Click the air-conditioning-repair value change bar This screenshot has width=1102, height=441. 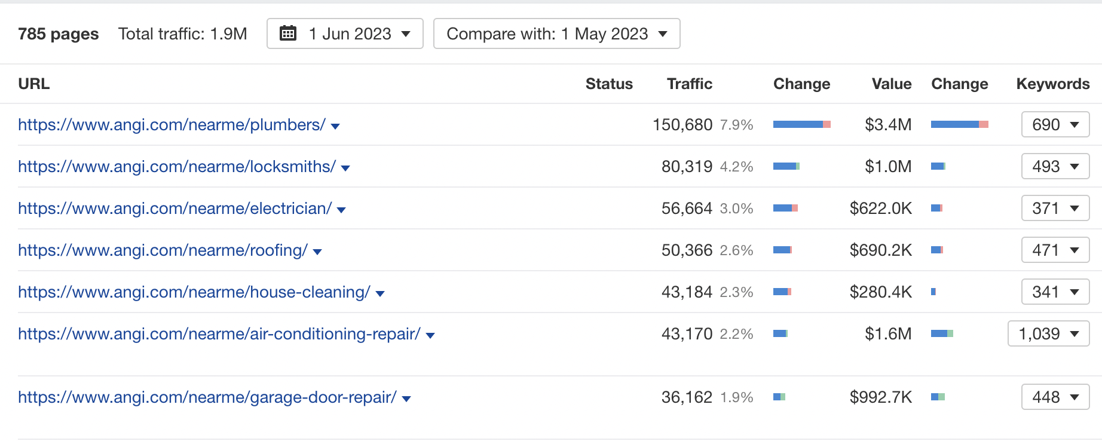(942, 333)
